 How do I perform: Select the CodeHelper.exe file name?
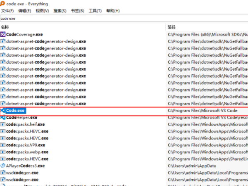21,117
